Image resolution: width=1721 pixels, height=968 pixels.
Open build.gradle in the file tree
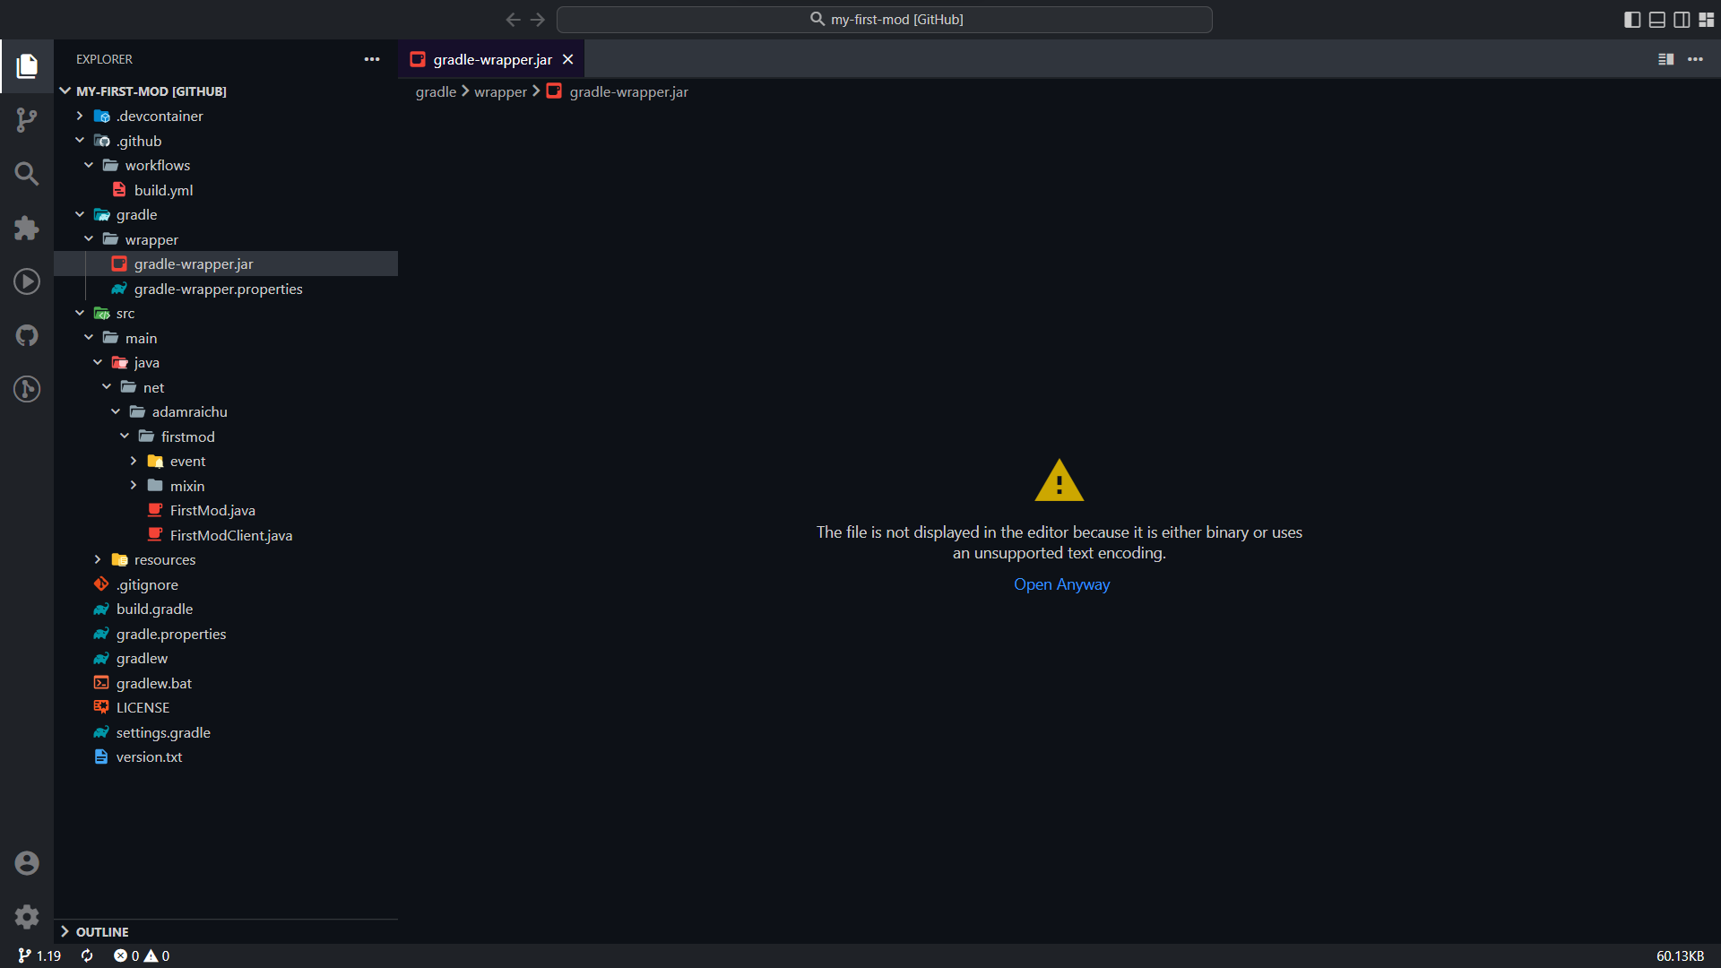[154, 609]
